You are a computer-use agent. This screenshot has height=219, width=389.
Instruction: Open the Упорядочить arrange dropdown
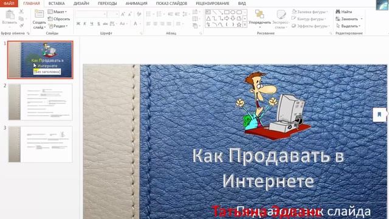point(260,18)
